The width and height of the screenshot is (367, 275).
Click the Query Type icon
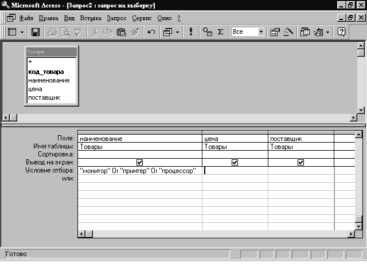coord(167,32)
